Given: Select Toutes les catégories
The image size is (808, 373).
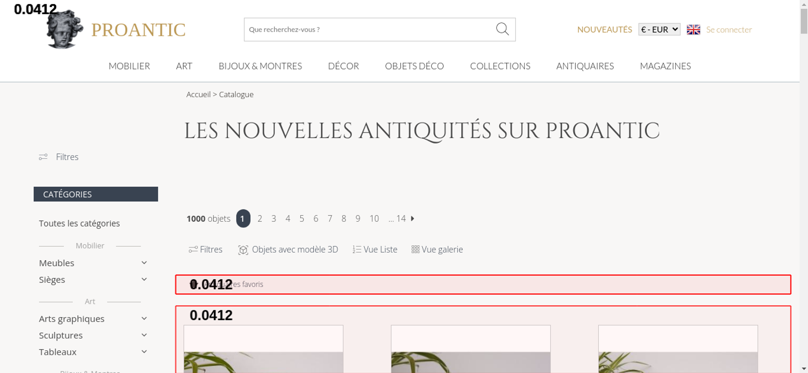Looking at the screenshot, I should tap(79, 223).
